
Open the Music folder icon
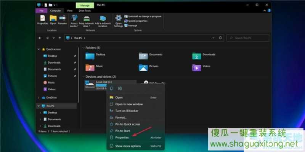click(x=90, y=68)
